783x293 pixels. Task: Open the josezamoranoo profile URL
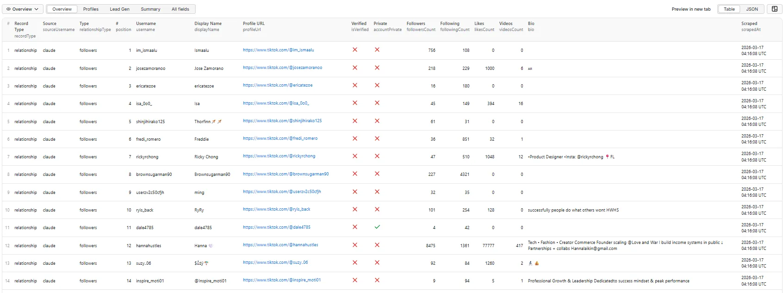pyautogui.click(x=282, y=68)
